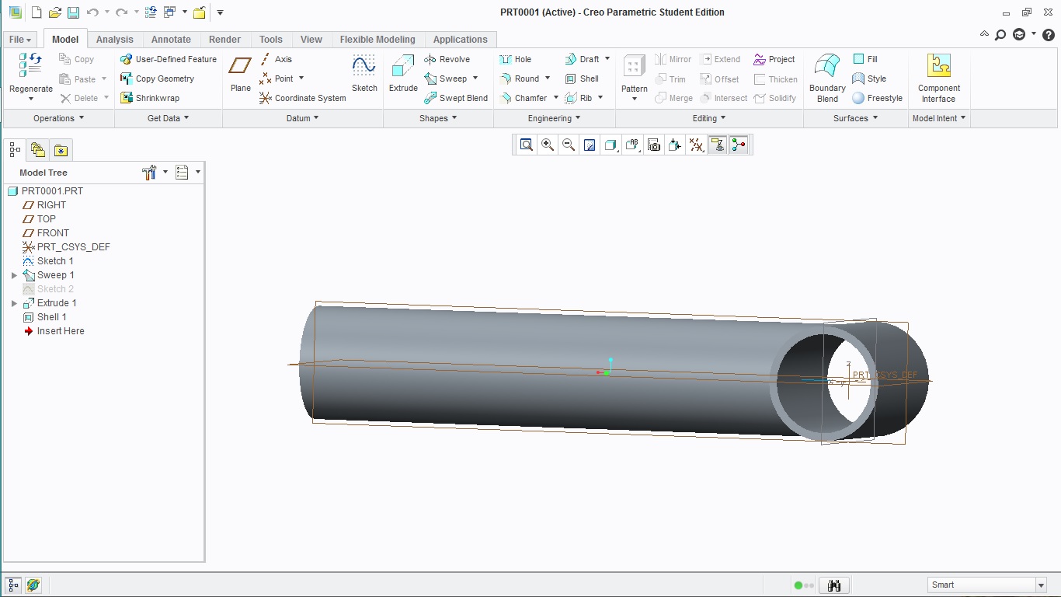Screen dimensions: 1061x597
Task: Toggle the Model Tree panel from the status bar
Action: pos(14,585)
